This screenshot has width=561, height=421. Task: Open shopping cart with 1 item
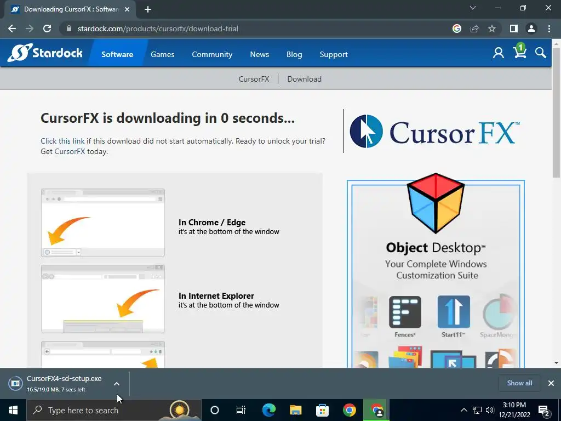(x=520, y=51)
